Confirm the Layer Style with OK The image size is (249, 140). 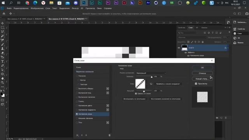(202, 67)
